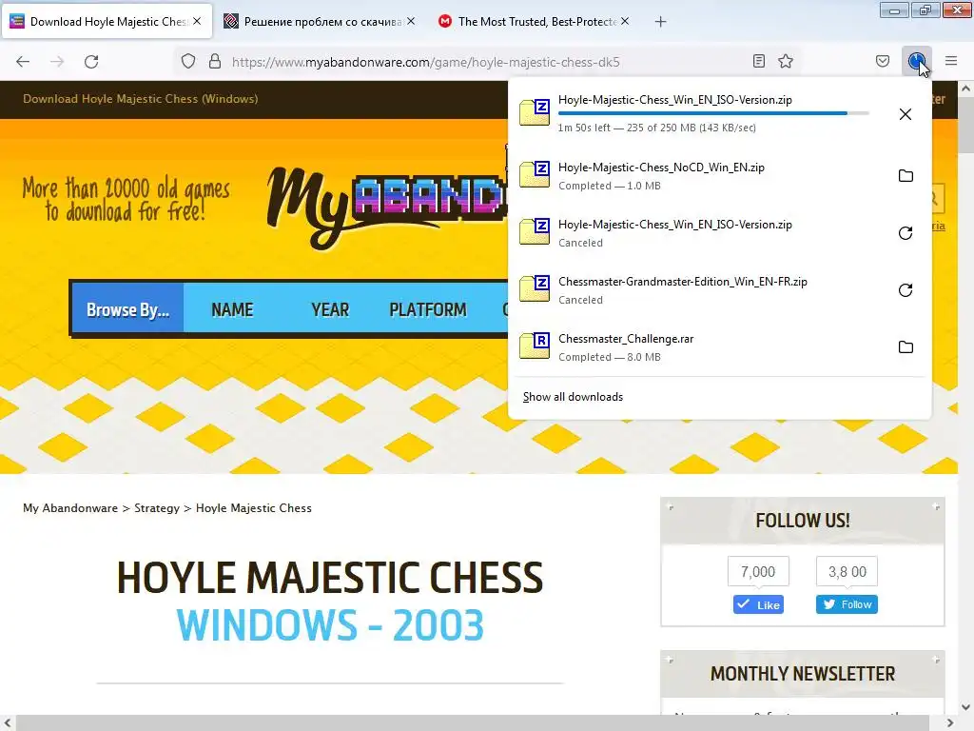Close the Решение проблем tab
This screenshot has height=731, width=974.
(x=411, y=21)
